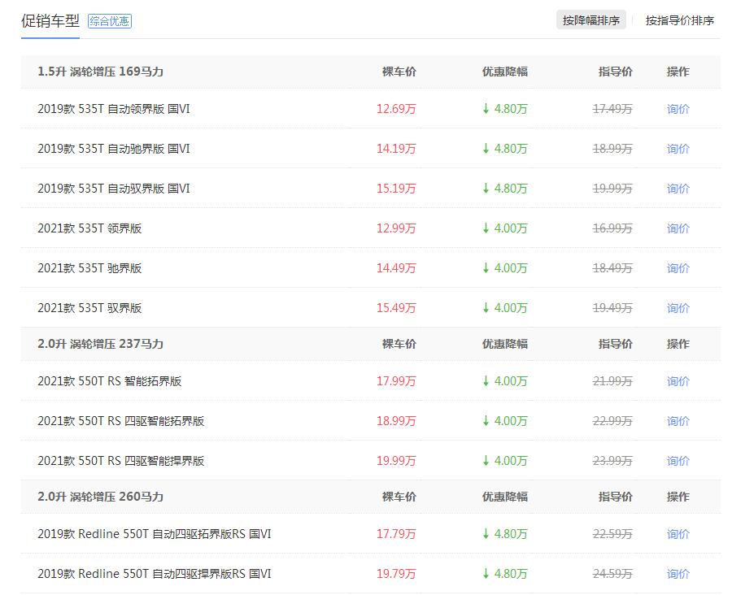The height and width of the screenshot is (595, 732).
Task: Click the 21.99万 guide price
Action: pyautogui.click(x=612, y=381)
